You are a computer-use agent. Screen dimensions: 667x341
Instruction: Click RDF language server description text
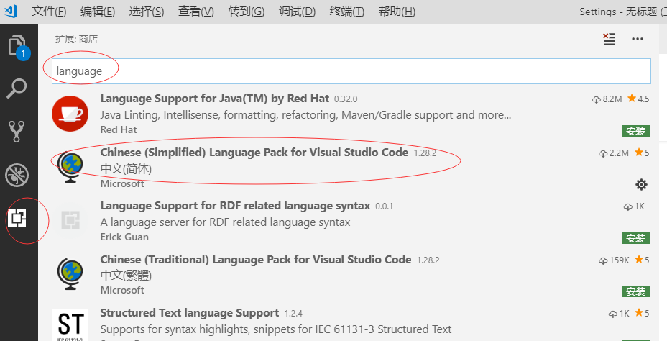point(225,222)
